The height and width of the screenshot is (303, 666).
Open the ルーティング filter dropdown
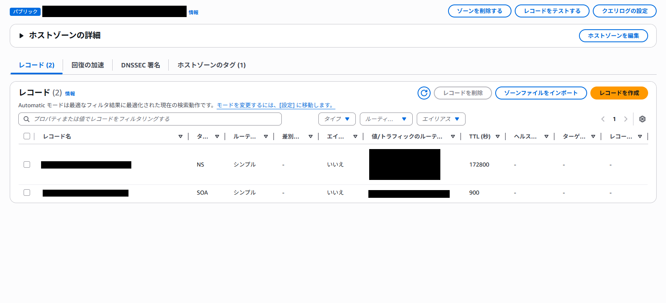[386, 119]
